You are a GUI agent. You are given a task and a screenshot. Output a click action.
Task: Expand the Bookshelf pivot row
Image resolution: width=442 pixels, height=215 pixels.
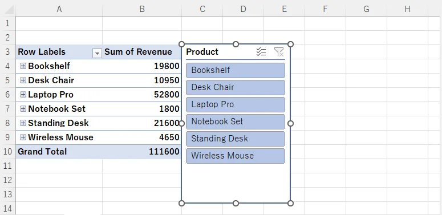tap(23, 66)
